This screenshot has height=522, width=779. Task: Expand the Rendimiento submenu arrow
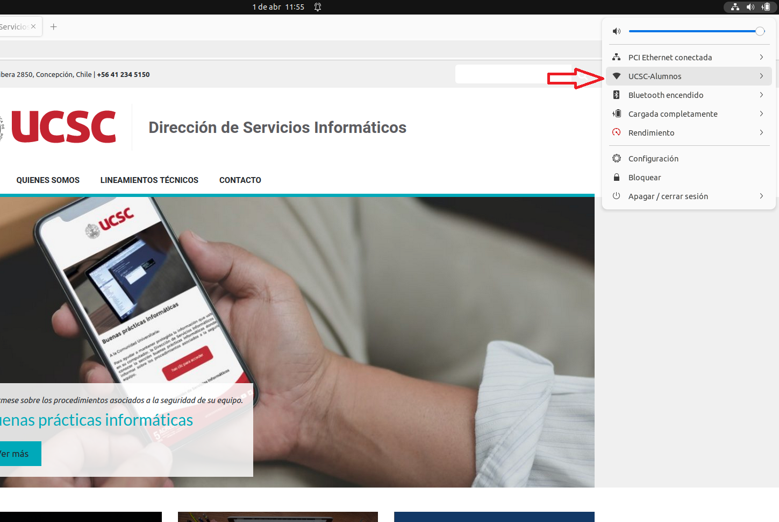[761, 132]
